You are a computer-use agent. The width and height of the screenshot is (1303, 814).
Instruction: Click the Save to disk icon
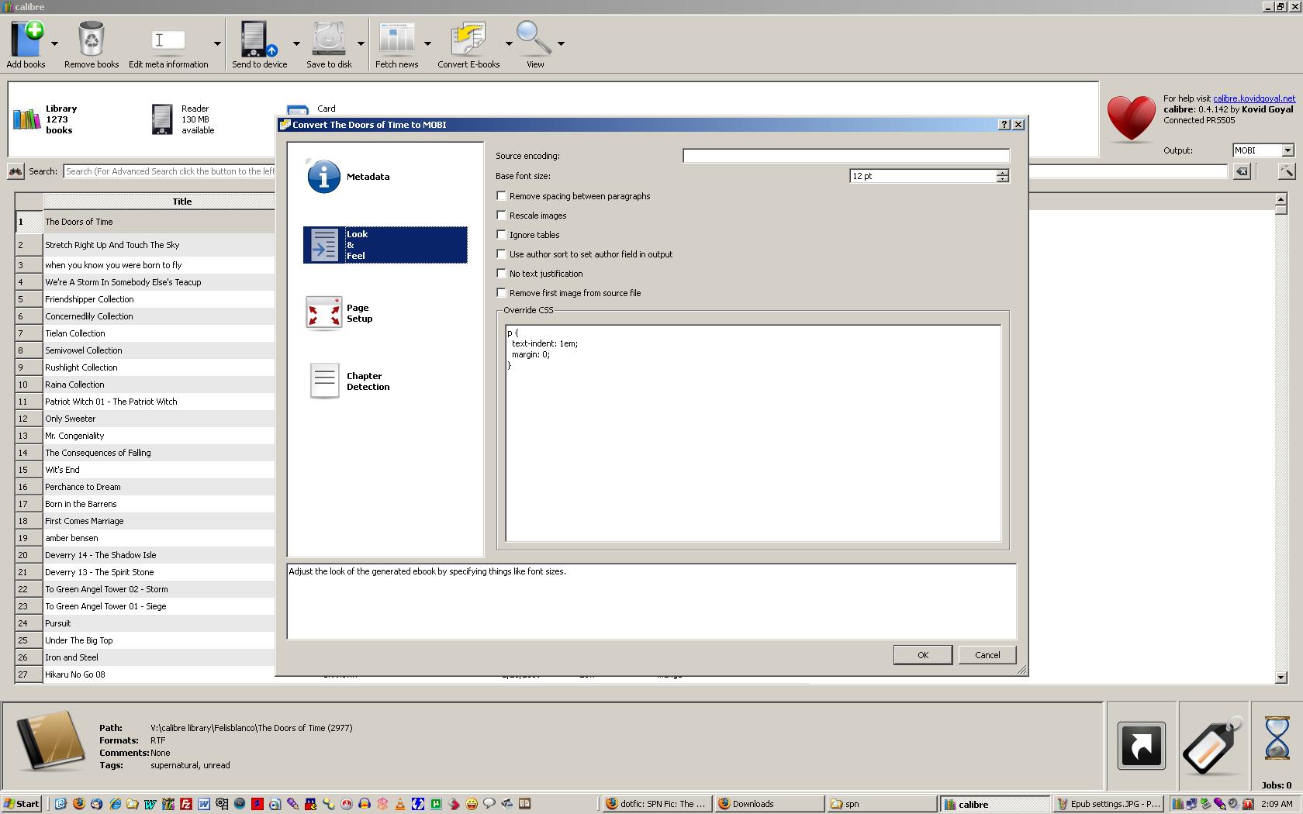pos(329,39)
